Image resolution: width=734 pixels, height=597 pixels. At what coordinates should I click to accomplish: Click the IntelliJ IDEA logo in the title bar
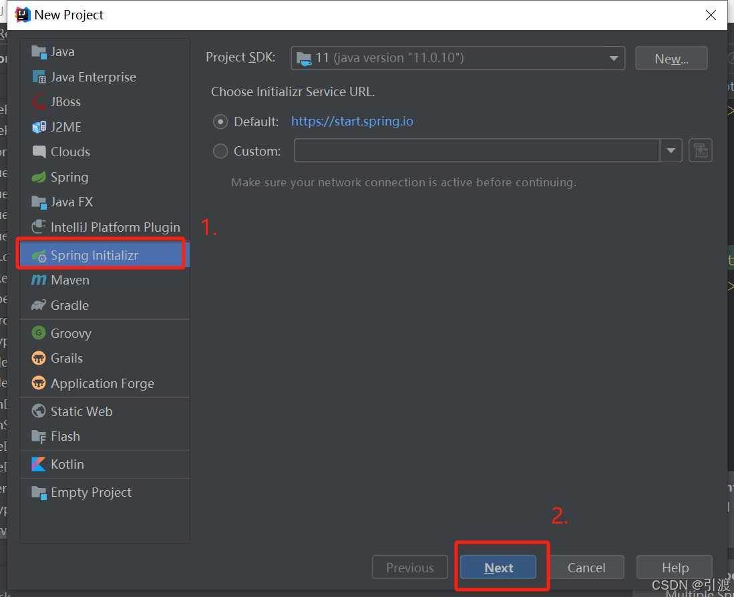pos(23,15)
